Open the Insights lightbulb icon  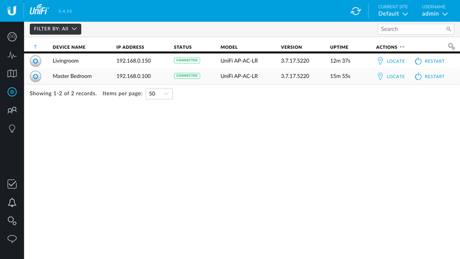point(12,129)
